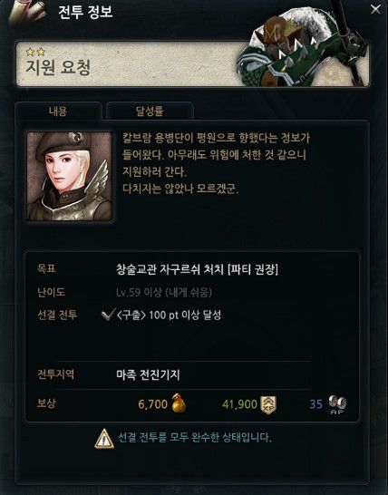Switch to the 달성률 tab
Screen dimensions: 388x495
coord(150,111)
